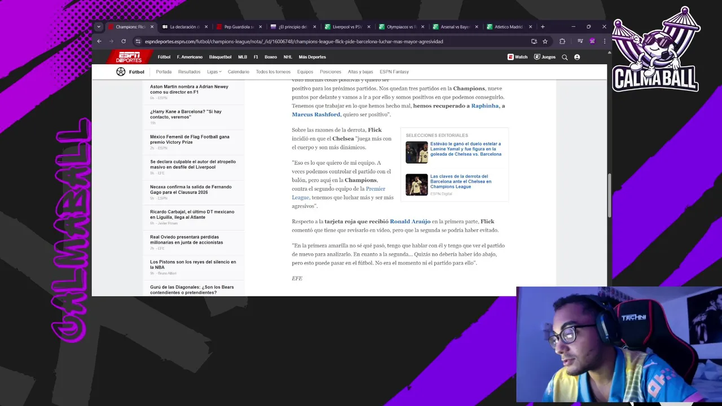Open the ESPN user account icon
Viewport: 722px width, 406px height.
coord(577,57)
